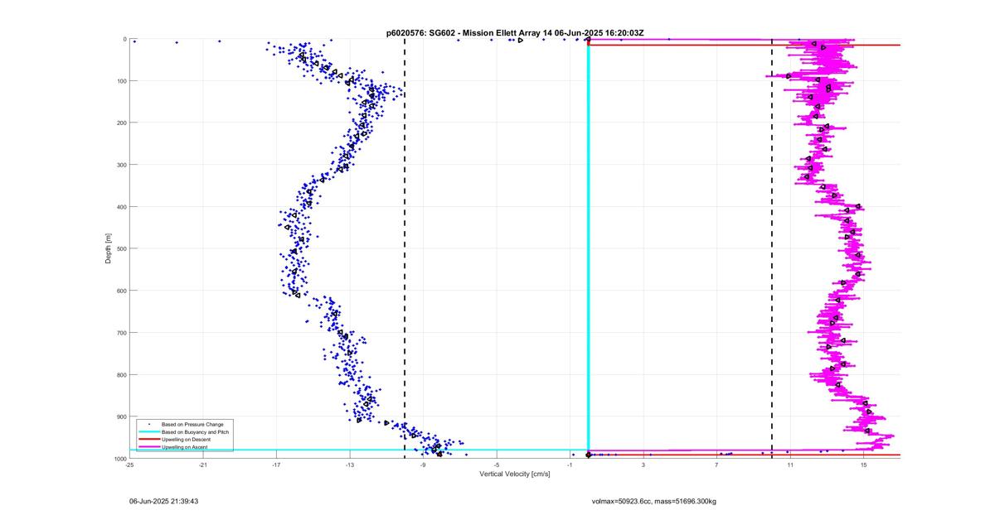Click x-axis tick label '3'
The width and height of the screenshot is (995, 515).
643,465
